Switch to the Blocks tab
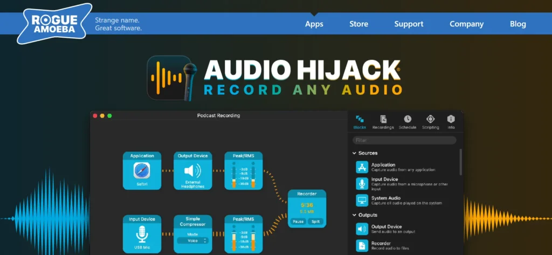The width and height of the screenshot is (552, 255). [x=360, y=122]
